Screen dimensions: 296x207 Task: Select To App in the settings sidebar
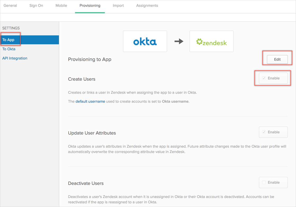tap(8, 40)
